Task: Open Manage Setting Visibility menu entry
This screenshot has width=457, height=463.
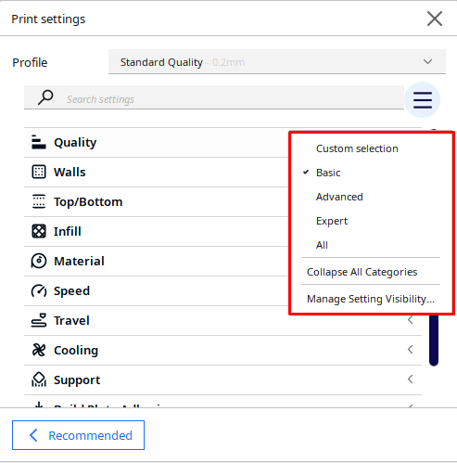Action: 371,299
